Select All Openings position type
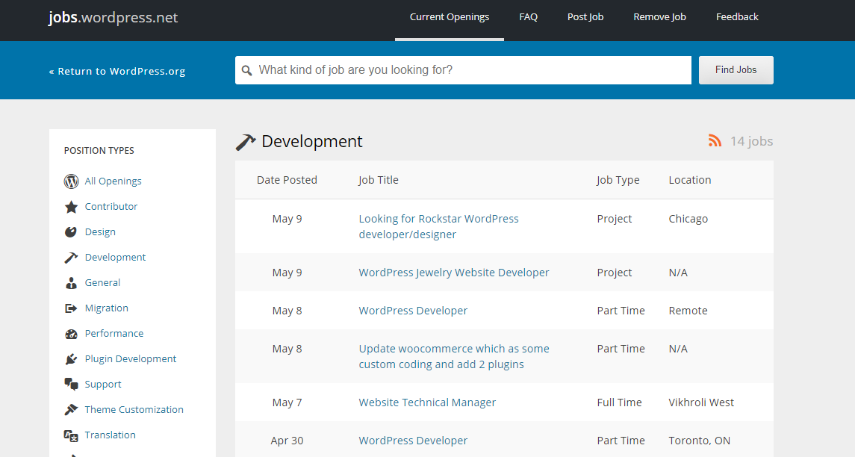The height and width of the screenshot is (457, 855). [x=113, y=181]
